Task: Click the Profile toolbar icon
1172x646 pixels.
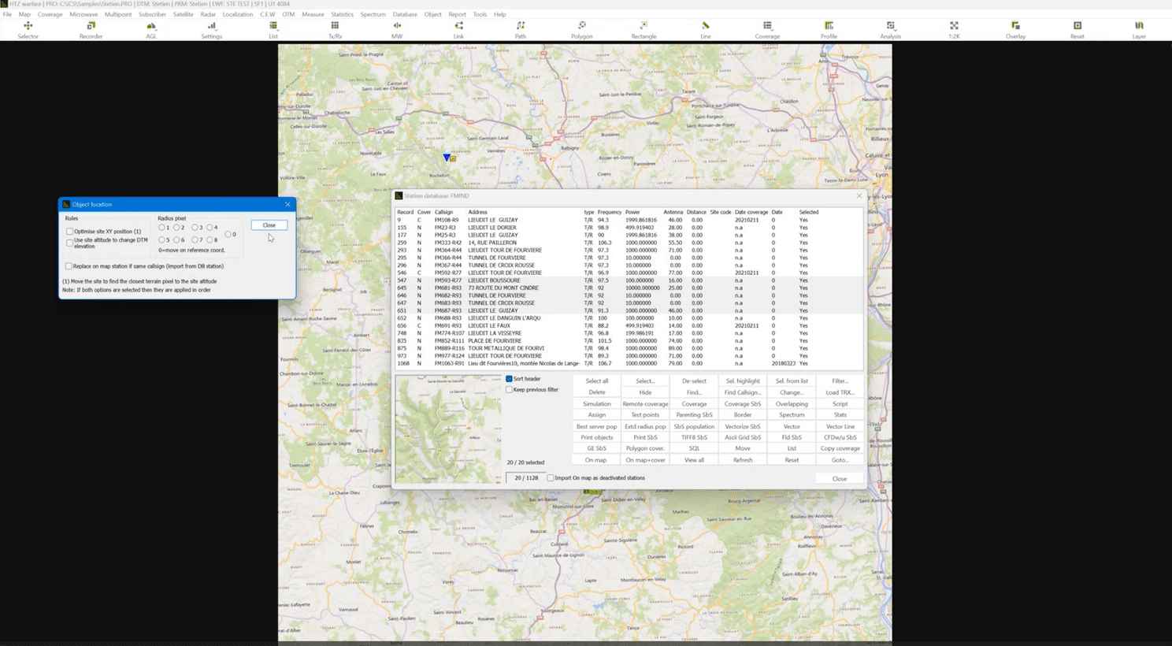Action: tap(829, 29)
